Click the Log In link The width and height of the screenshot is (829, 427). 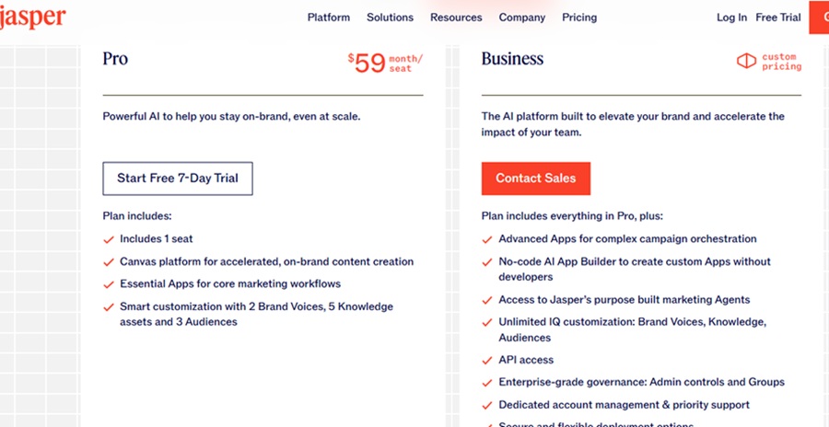(731, 17)
